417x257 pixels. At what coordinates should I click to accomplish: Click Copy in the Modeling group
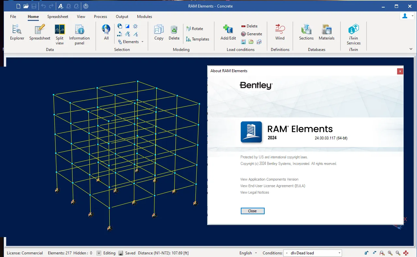pos(159,33)
